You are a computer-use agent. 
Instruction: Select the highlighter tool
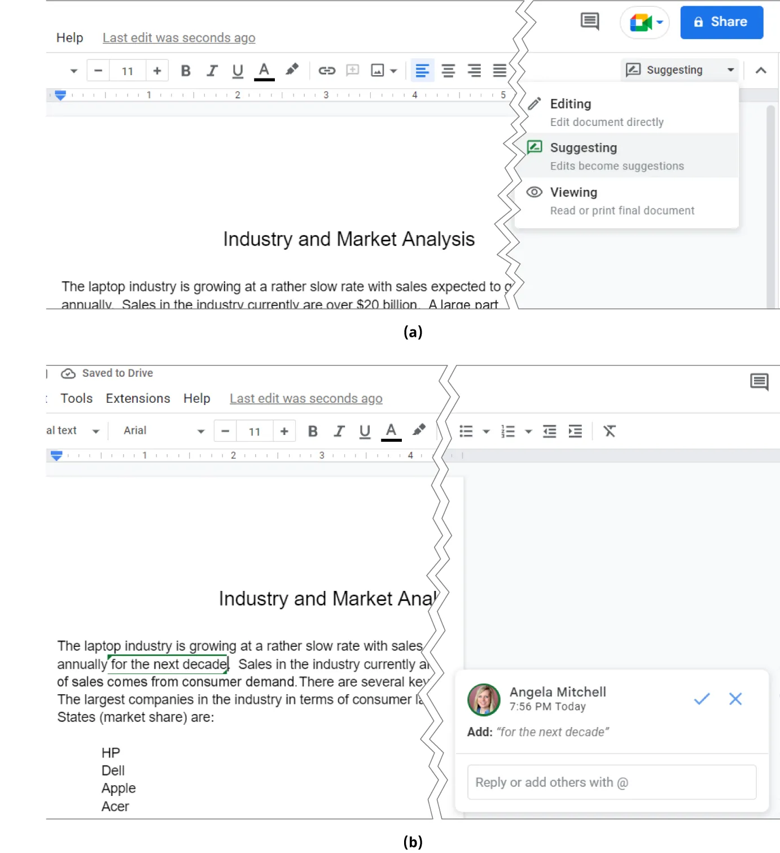(x=292, y=70)
